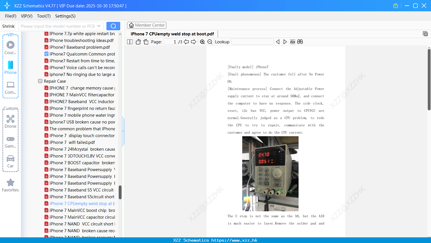
Task: Open the Courses sidebar icon
Action: coord(10,48)
